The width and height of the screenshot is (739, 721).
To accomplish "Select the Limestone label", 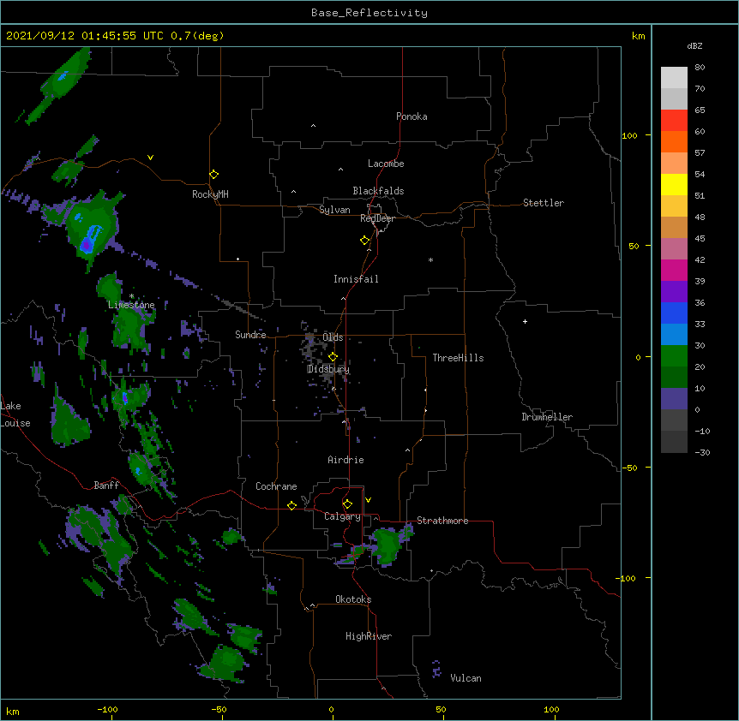I will (131, 305).
